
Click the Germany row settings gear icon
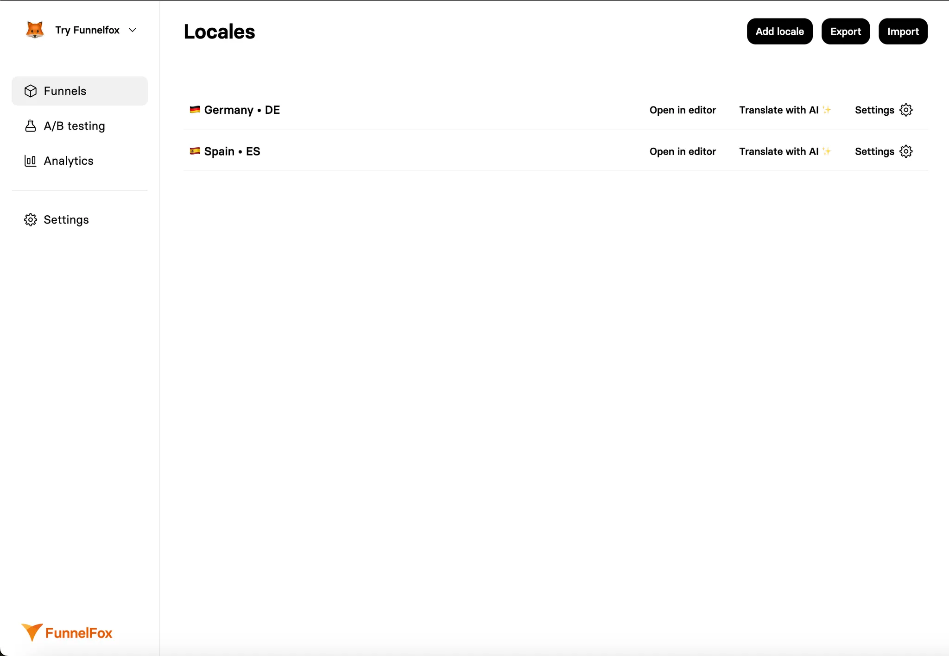906,110
